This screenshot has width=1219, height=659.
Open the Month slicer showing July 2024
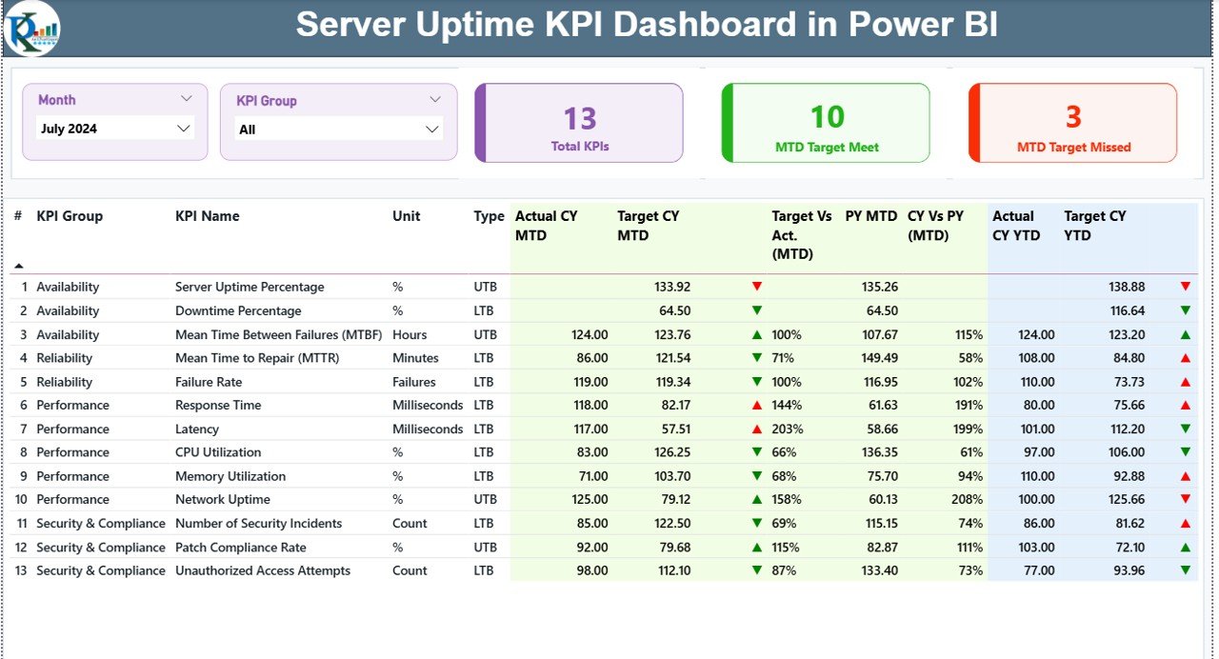pyautogui.click(x=114, y=128)
